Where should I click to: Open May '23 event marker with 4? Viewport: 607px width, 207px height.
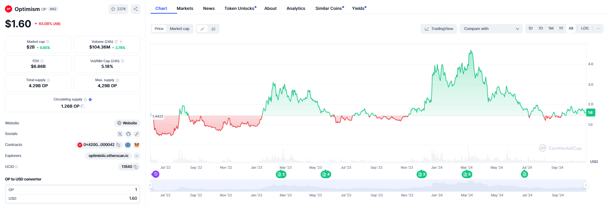coord(326,174)
